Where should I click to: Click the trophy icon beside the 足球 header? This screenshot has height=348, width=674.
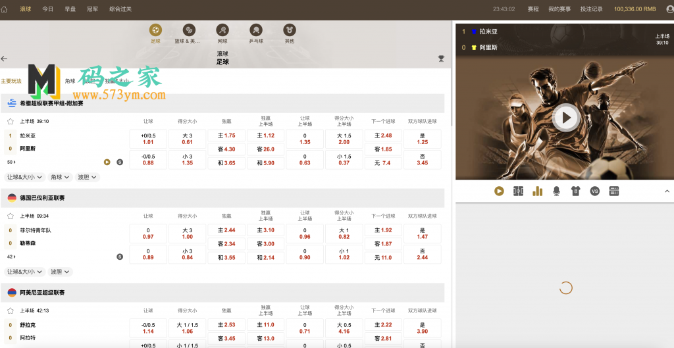coord(441,59)
